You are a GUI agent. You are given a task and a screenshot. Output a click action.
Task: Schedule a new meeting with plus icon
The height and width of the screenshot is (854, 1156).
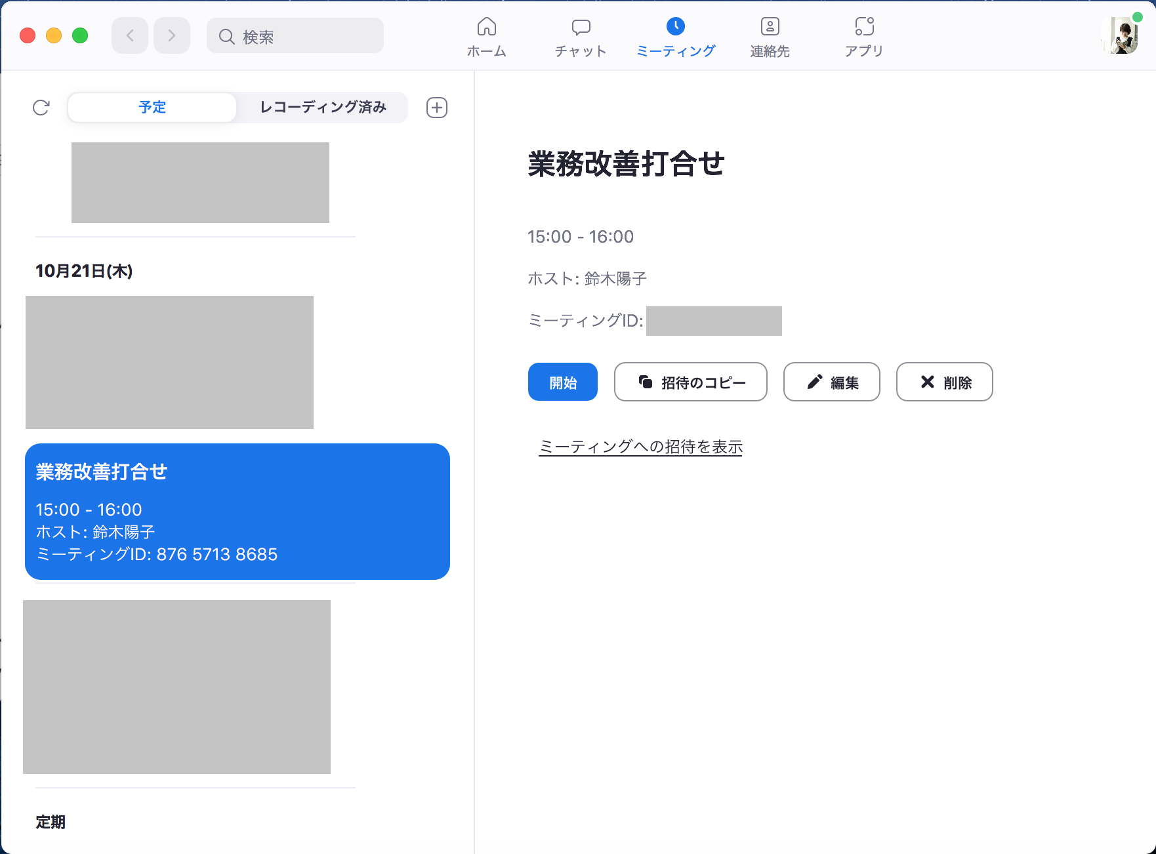tap(437, 108)
